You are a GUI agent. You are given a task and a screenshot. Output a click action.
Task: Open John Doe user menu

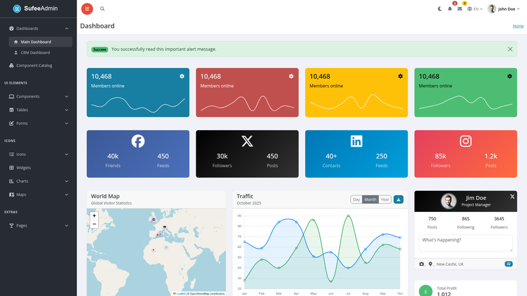click(504, 9)
